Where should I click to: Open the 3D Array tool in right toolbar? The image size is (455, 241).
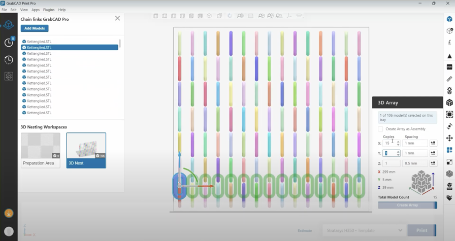pyautogui.click(x=449, y=102)
